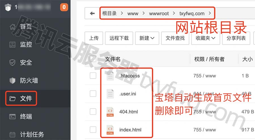Click the chevron after www in path

point(143,13)
